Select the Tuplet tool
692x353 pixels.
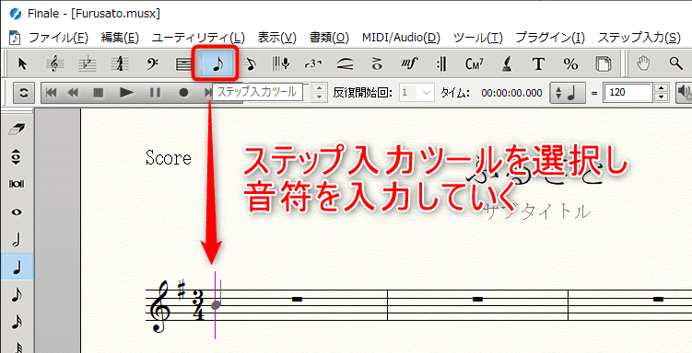[313, 64]
